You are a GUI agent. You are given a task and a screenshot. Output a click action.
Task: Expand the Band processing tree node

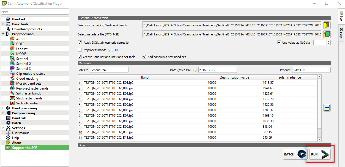tap(3, 108)
